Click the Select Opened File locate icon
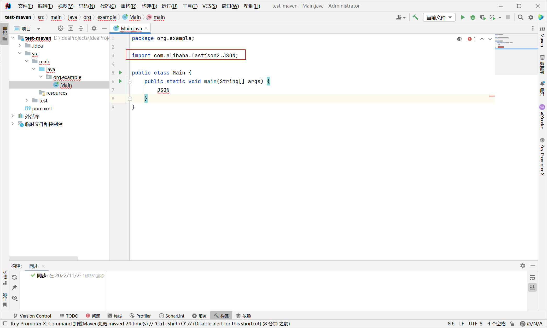The height and width of the screenshot is (328, 547). [x=60, y=28]
